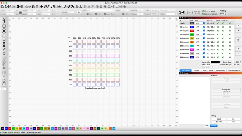Open the camera capture toolbar icon
Image resolution: width=242 pixels, height=136 pixels.
click(59, 6)
